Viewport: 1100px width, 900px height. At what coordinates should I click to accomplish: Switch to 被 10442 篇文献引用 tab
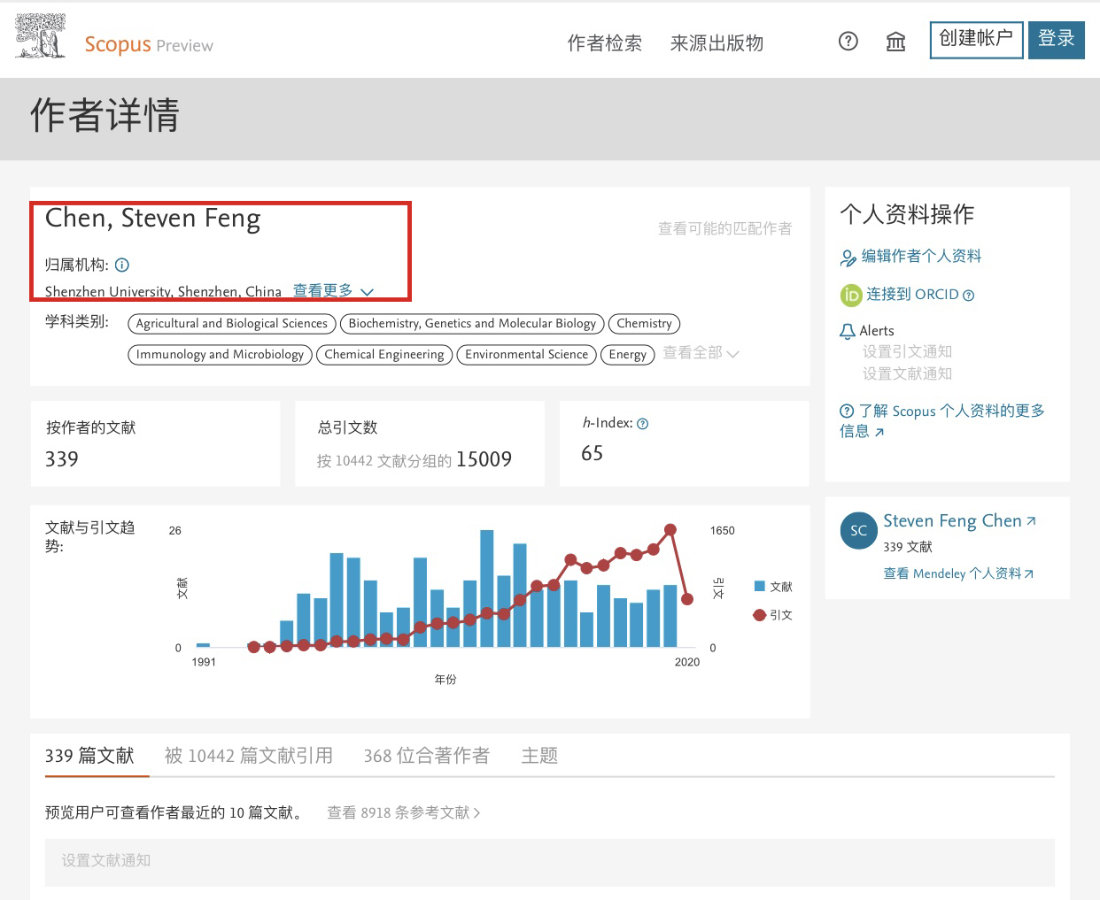tap(249, 756)
